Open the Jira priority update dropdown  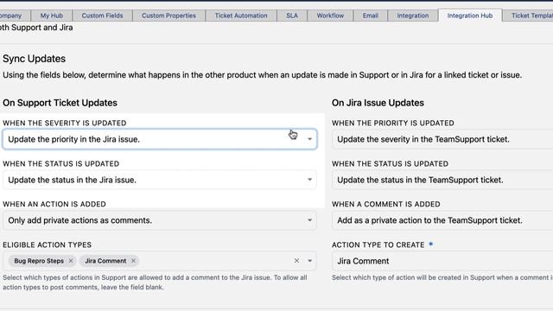(x=442, y=139)
